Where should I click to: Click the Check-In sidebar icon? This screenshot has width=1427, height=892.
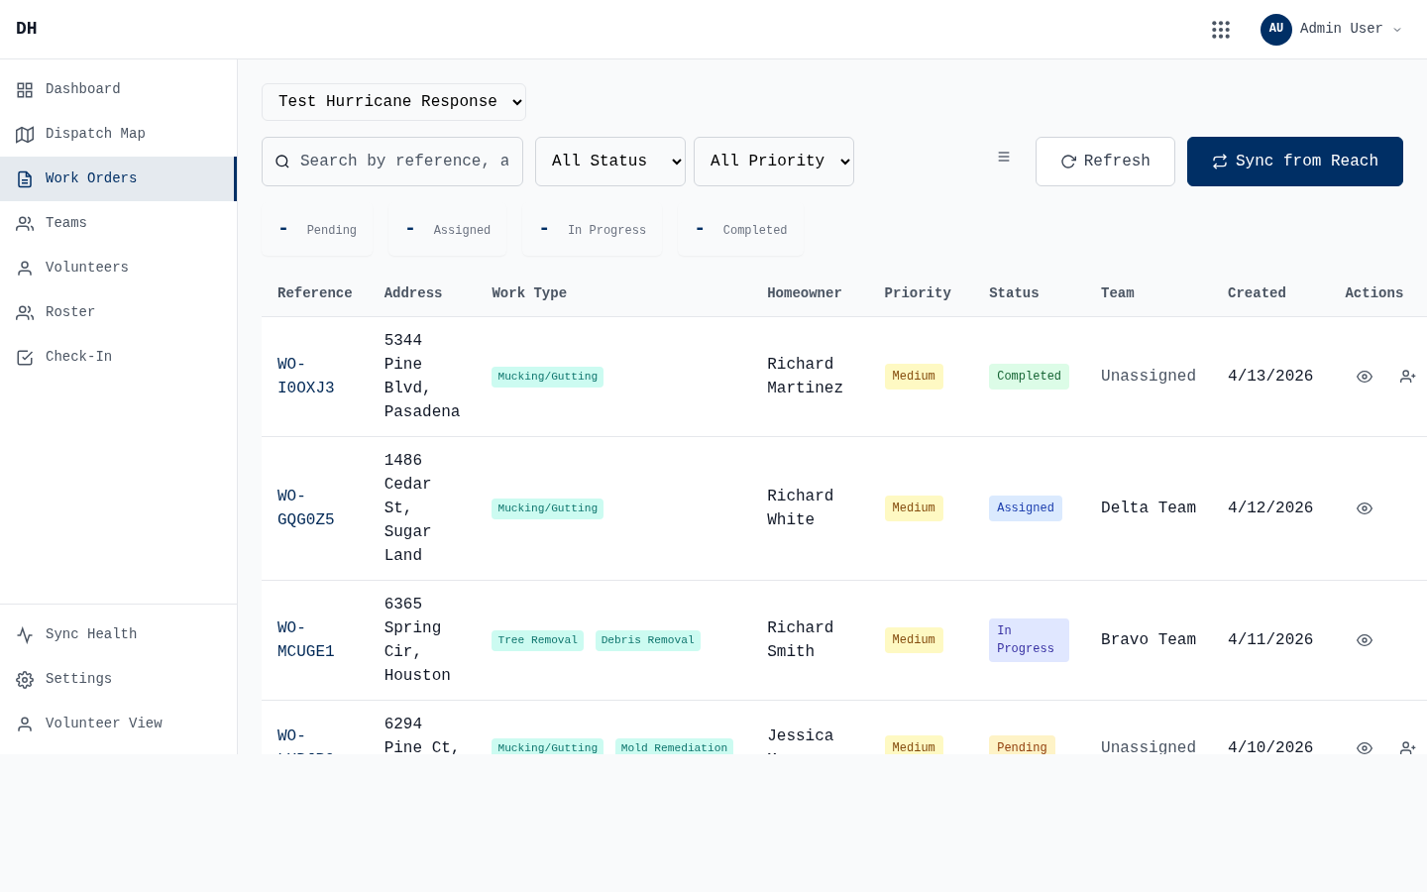coord(25,357)
